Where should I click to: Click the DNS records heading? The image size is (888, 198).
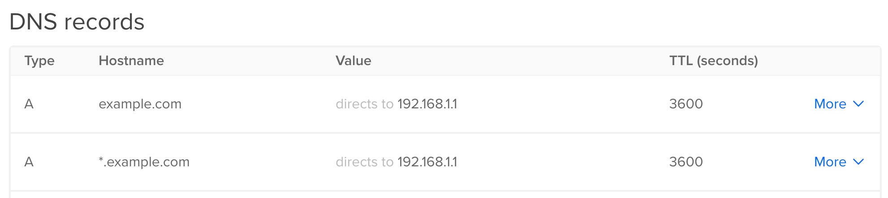pos(77,22)
